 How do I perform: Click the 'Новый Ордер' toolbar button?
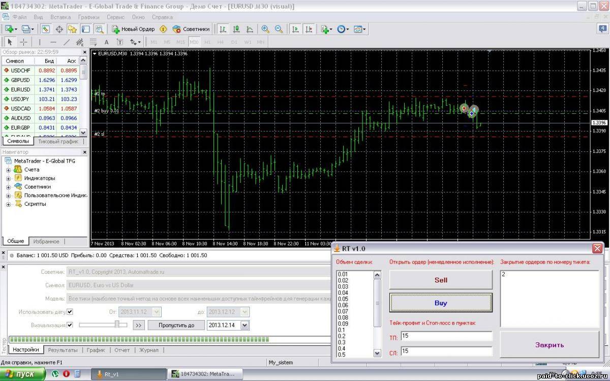(133, 29)
